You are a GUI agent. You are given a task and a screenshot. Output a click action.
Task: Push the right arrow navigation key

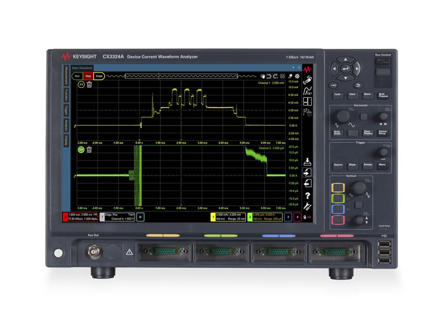pyautogui.click(x=357, y=68)
